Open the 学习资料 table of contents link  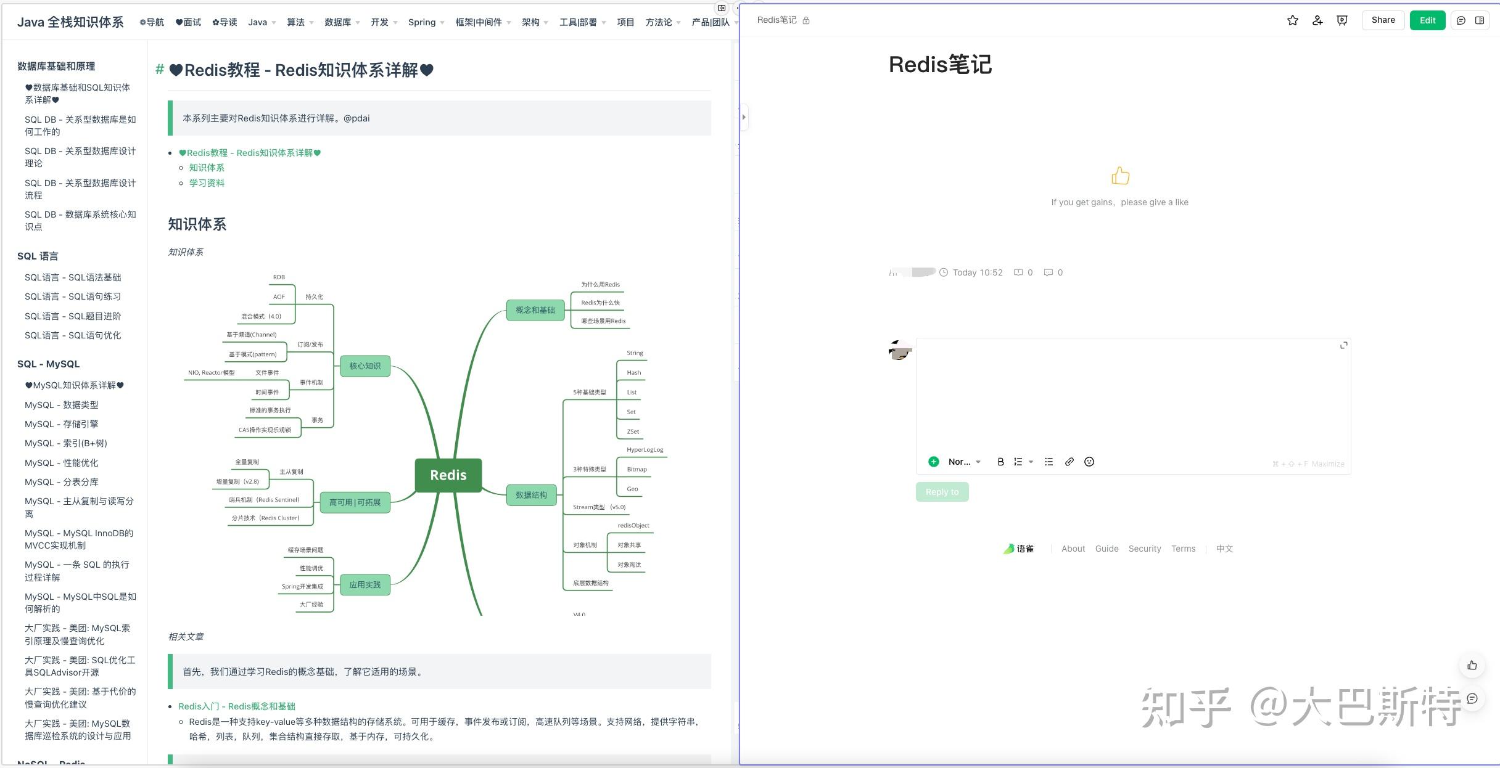[207, 183]
